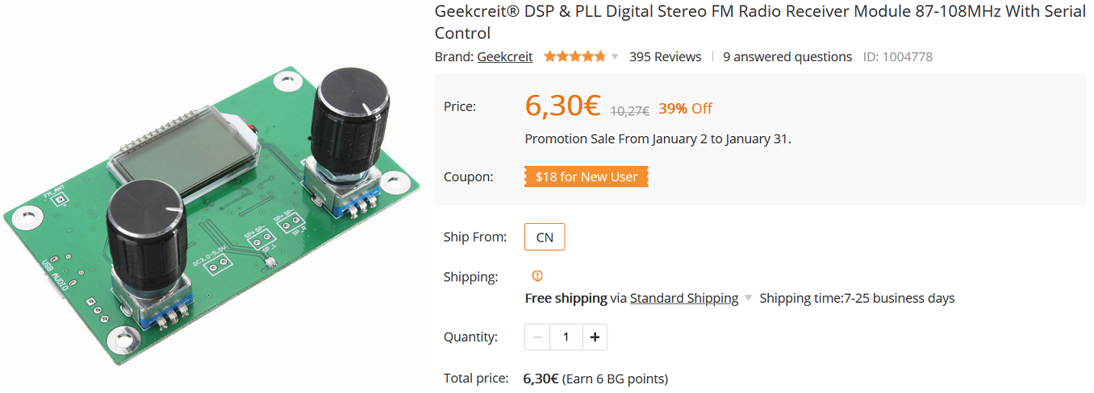This screenshot has width=1094, height=393.
Task: Click the orange shipping info exclamation icon
Action: [x=538, y=276]
